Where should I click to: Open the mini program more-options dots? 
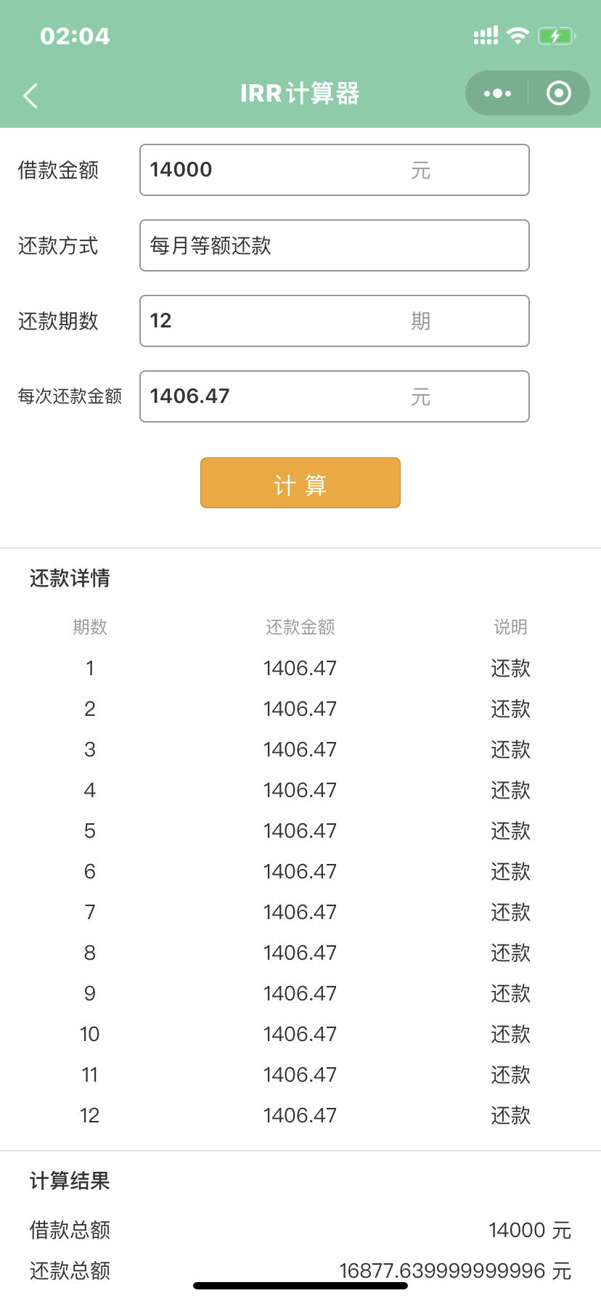point(497,93)
